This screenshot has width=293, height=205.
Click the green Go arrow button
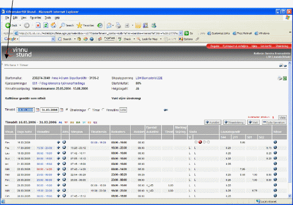[187, 33]
